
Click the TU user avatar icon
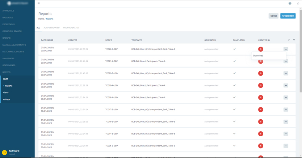point(4,153)
